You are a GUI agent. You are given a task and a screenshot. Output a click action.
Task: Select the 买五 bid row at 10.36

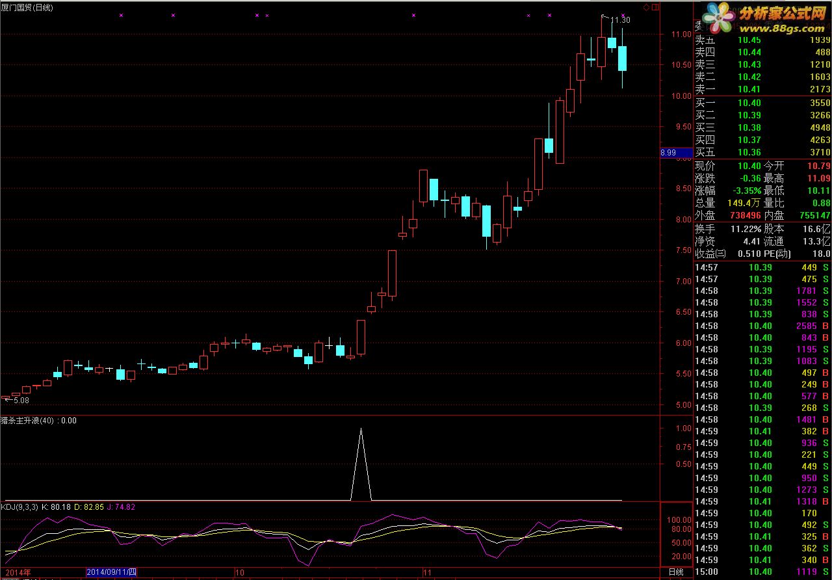763,152
